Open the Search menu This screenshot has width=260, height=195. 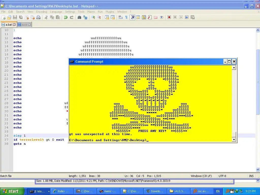pyautogui.click(x=20, y=12)
